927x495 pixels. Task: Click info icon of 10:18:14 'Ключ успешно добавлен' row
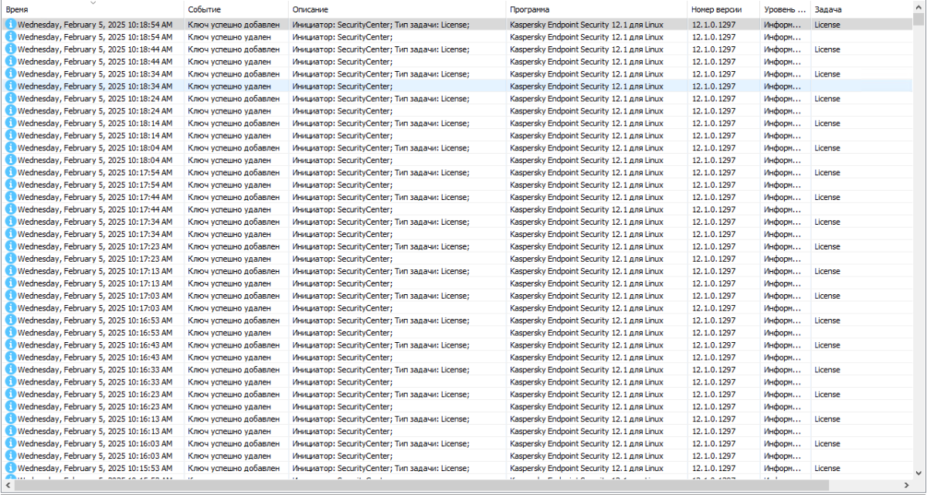11,124
